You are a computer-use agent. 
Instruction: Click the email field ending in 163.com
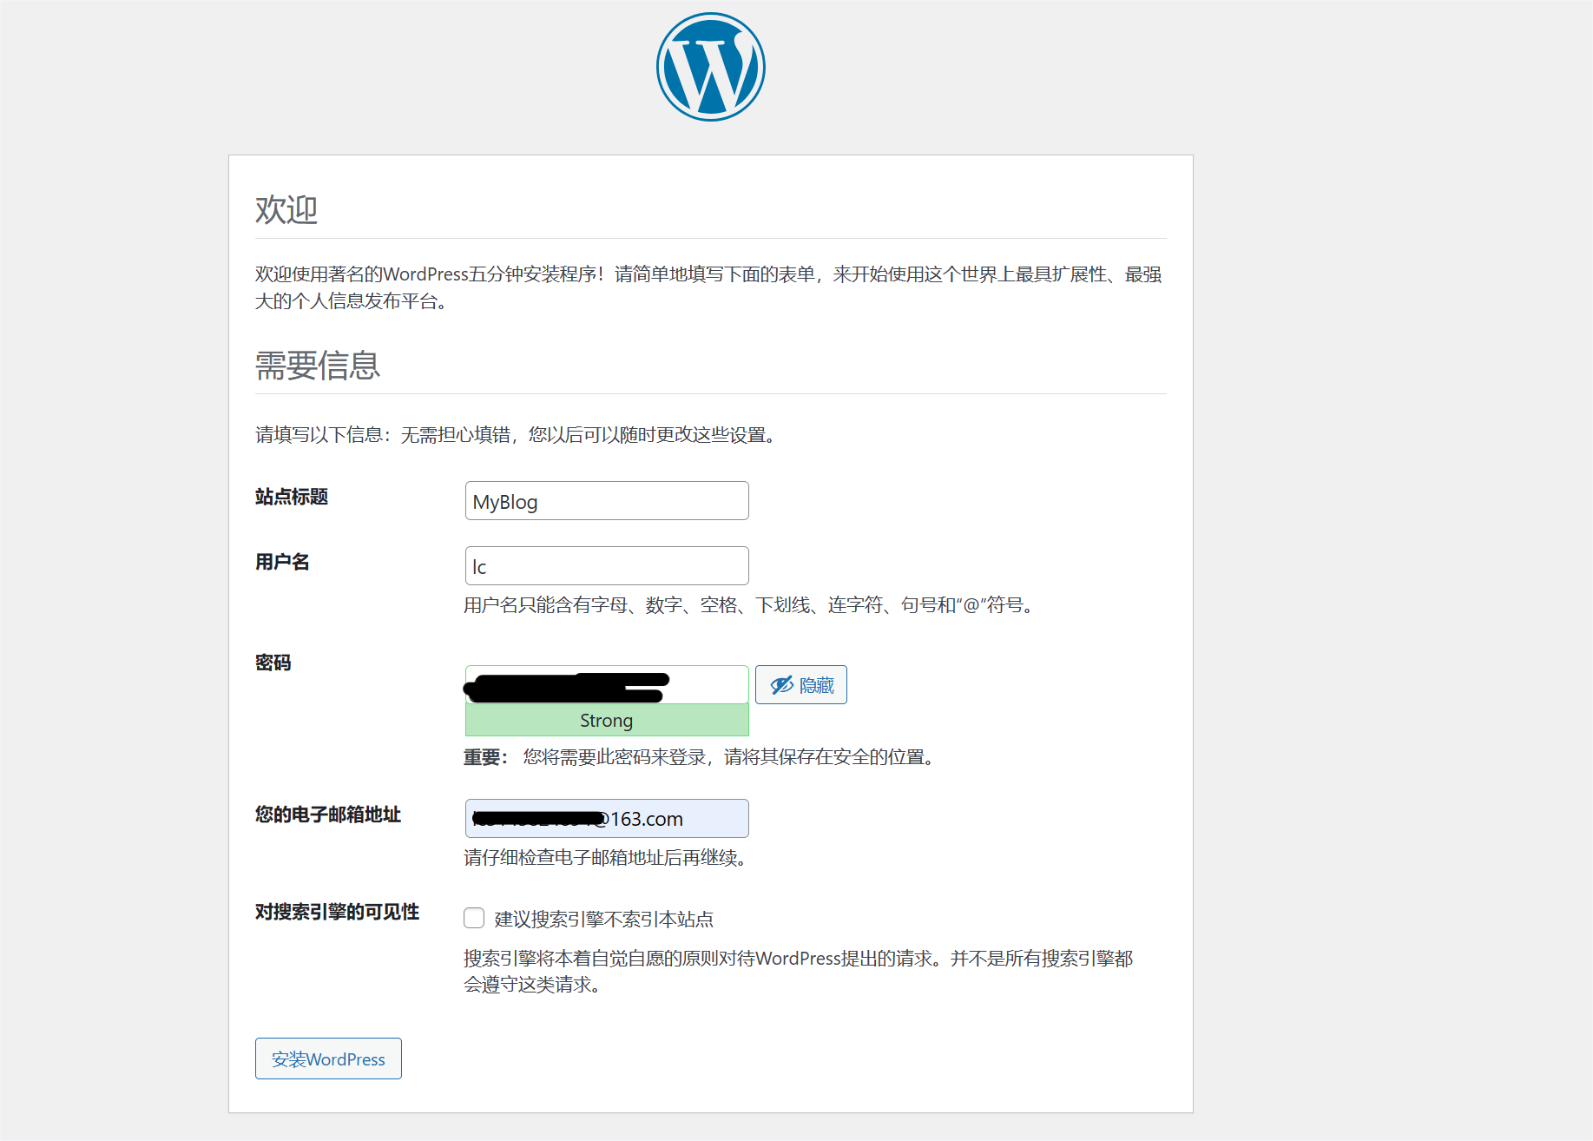(607, 818)
